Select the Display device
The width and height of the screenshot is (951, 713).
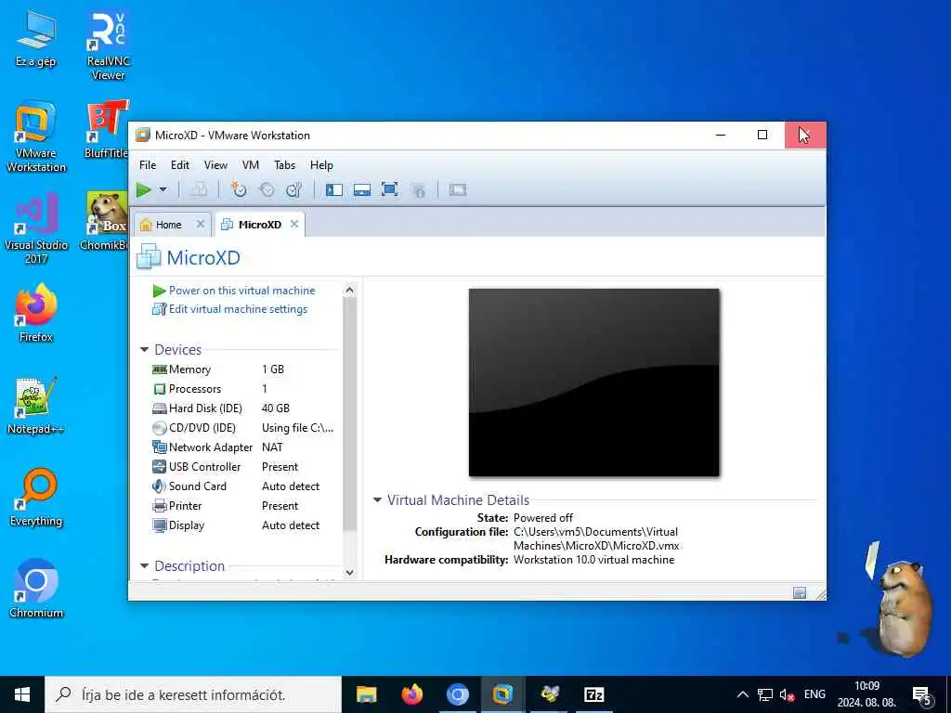pos(242,525)
